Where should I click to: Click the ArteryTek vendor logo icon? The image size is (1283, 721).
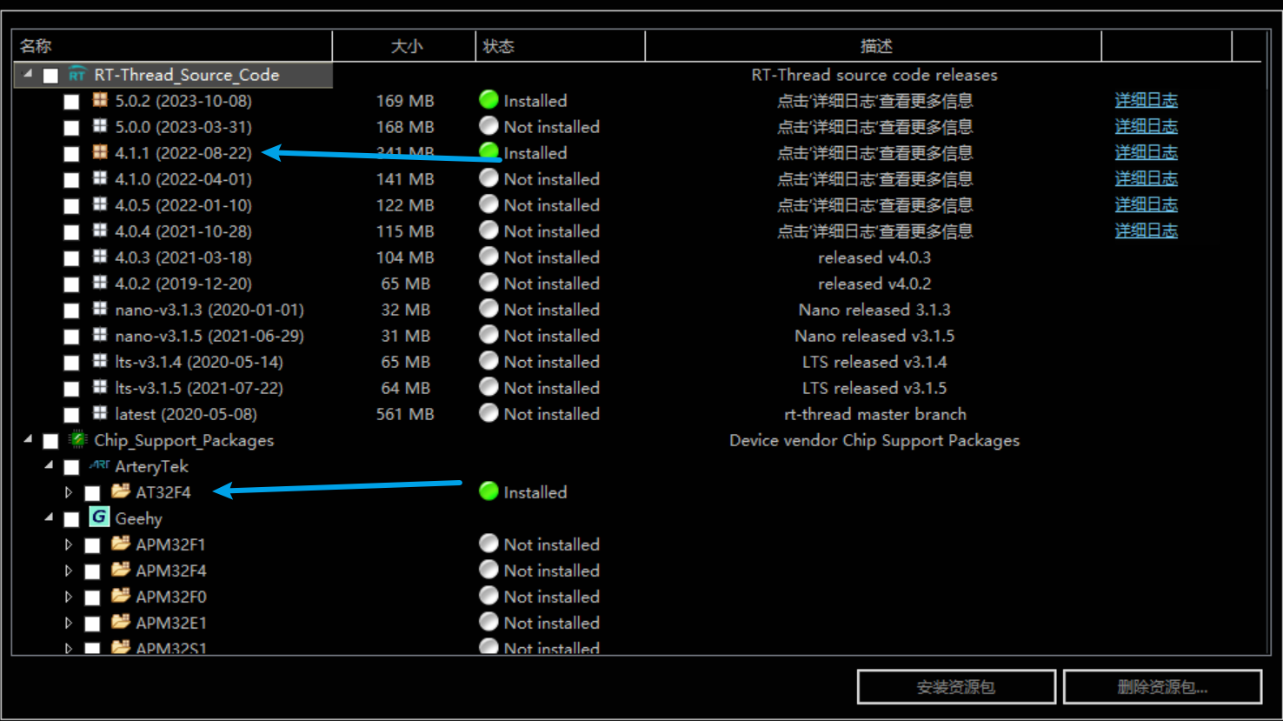(99, 465)
